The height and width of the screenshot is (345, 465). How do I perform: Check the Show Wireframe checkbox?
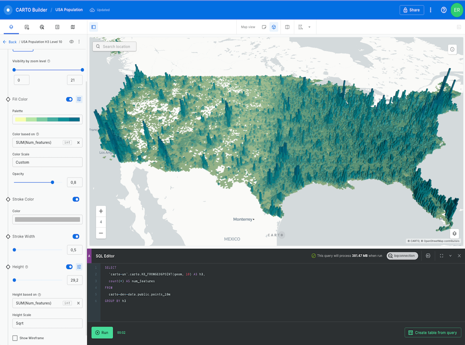coord(14,338)
